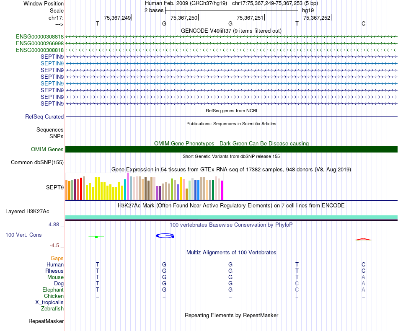Select the Elephant alignment row label
This screenshot has height=331, width=398.
(53, 290)
